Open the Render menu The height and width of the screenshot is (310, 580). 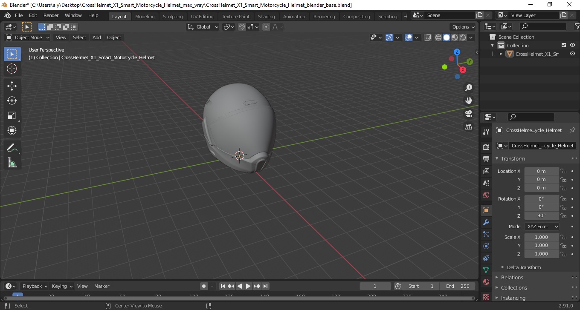click(x=51, y=15)
